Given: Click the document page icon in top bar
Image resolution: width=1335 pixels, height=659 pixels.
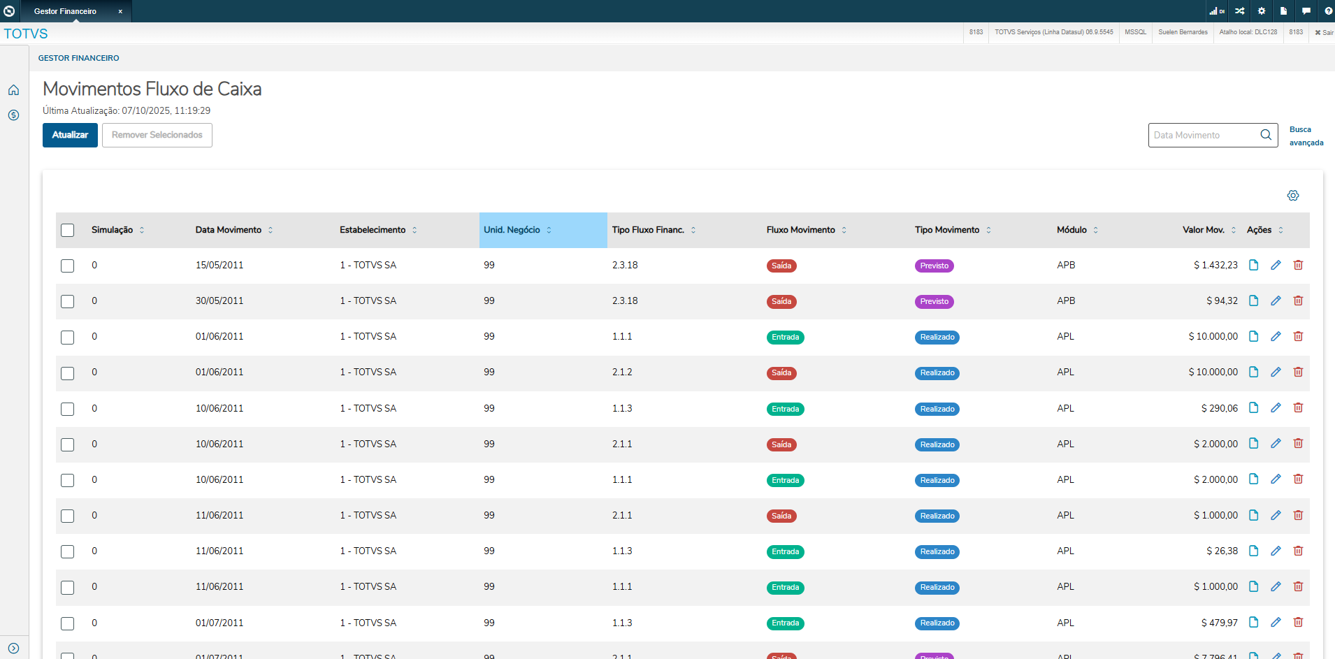Looking at the screenshot, I should [x=1283, y=11].
